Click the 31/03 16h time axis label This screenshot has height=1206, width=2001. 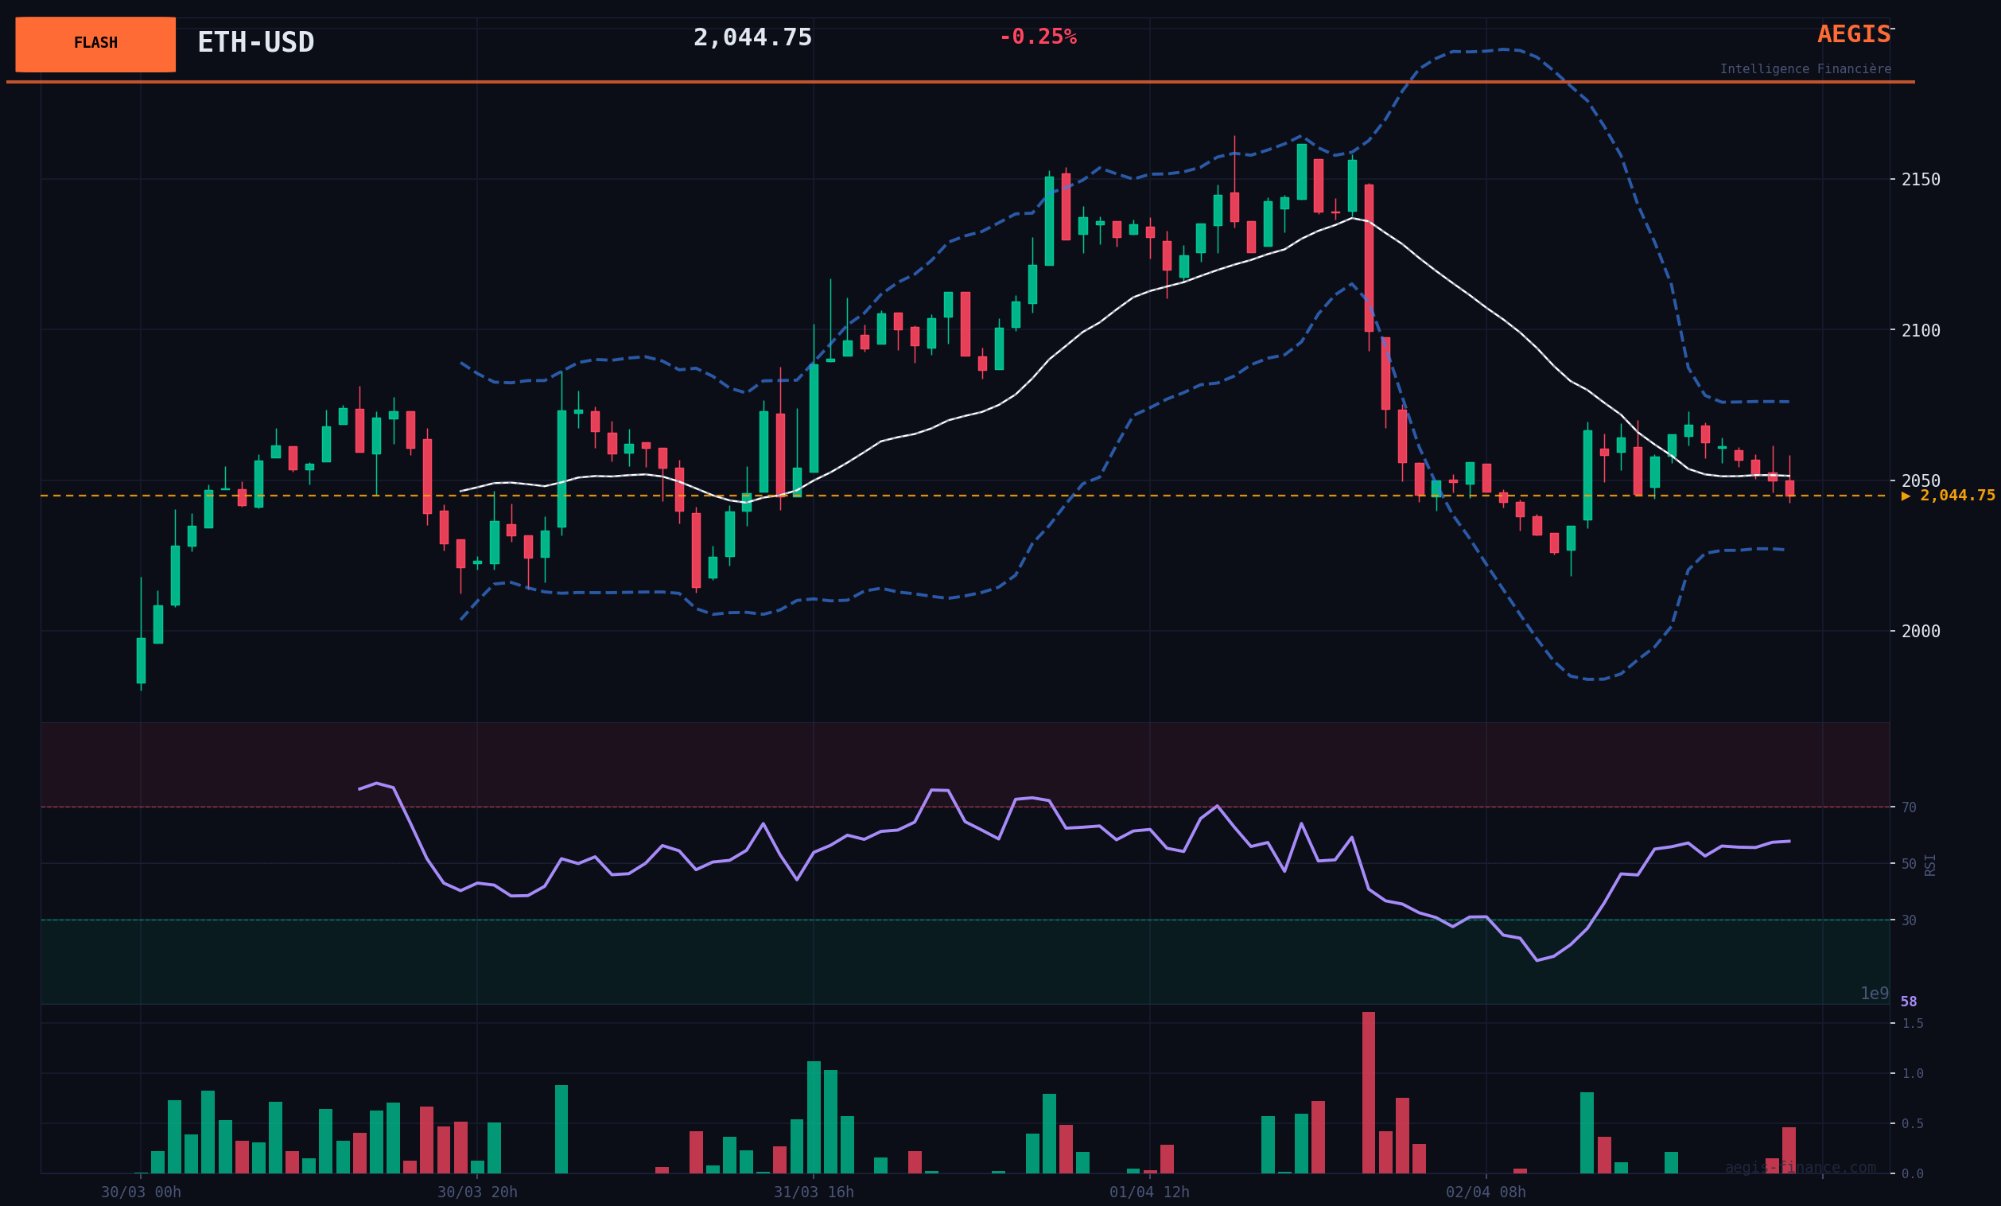(x=813, y=1192)
